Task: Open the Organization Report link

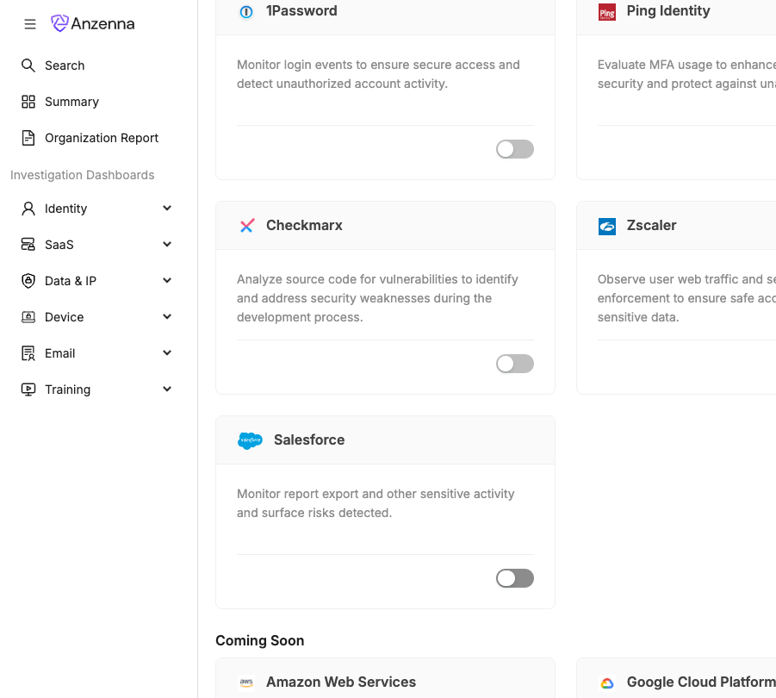Action: [102, 138]
